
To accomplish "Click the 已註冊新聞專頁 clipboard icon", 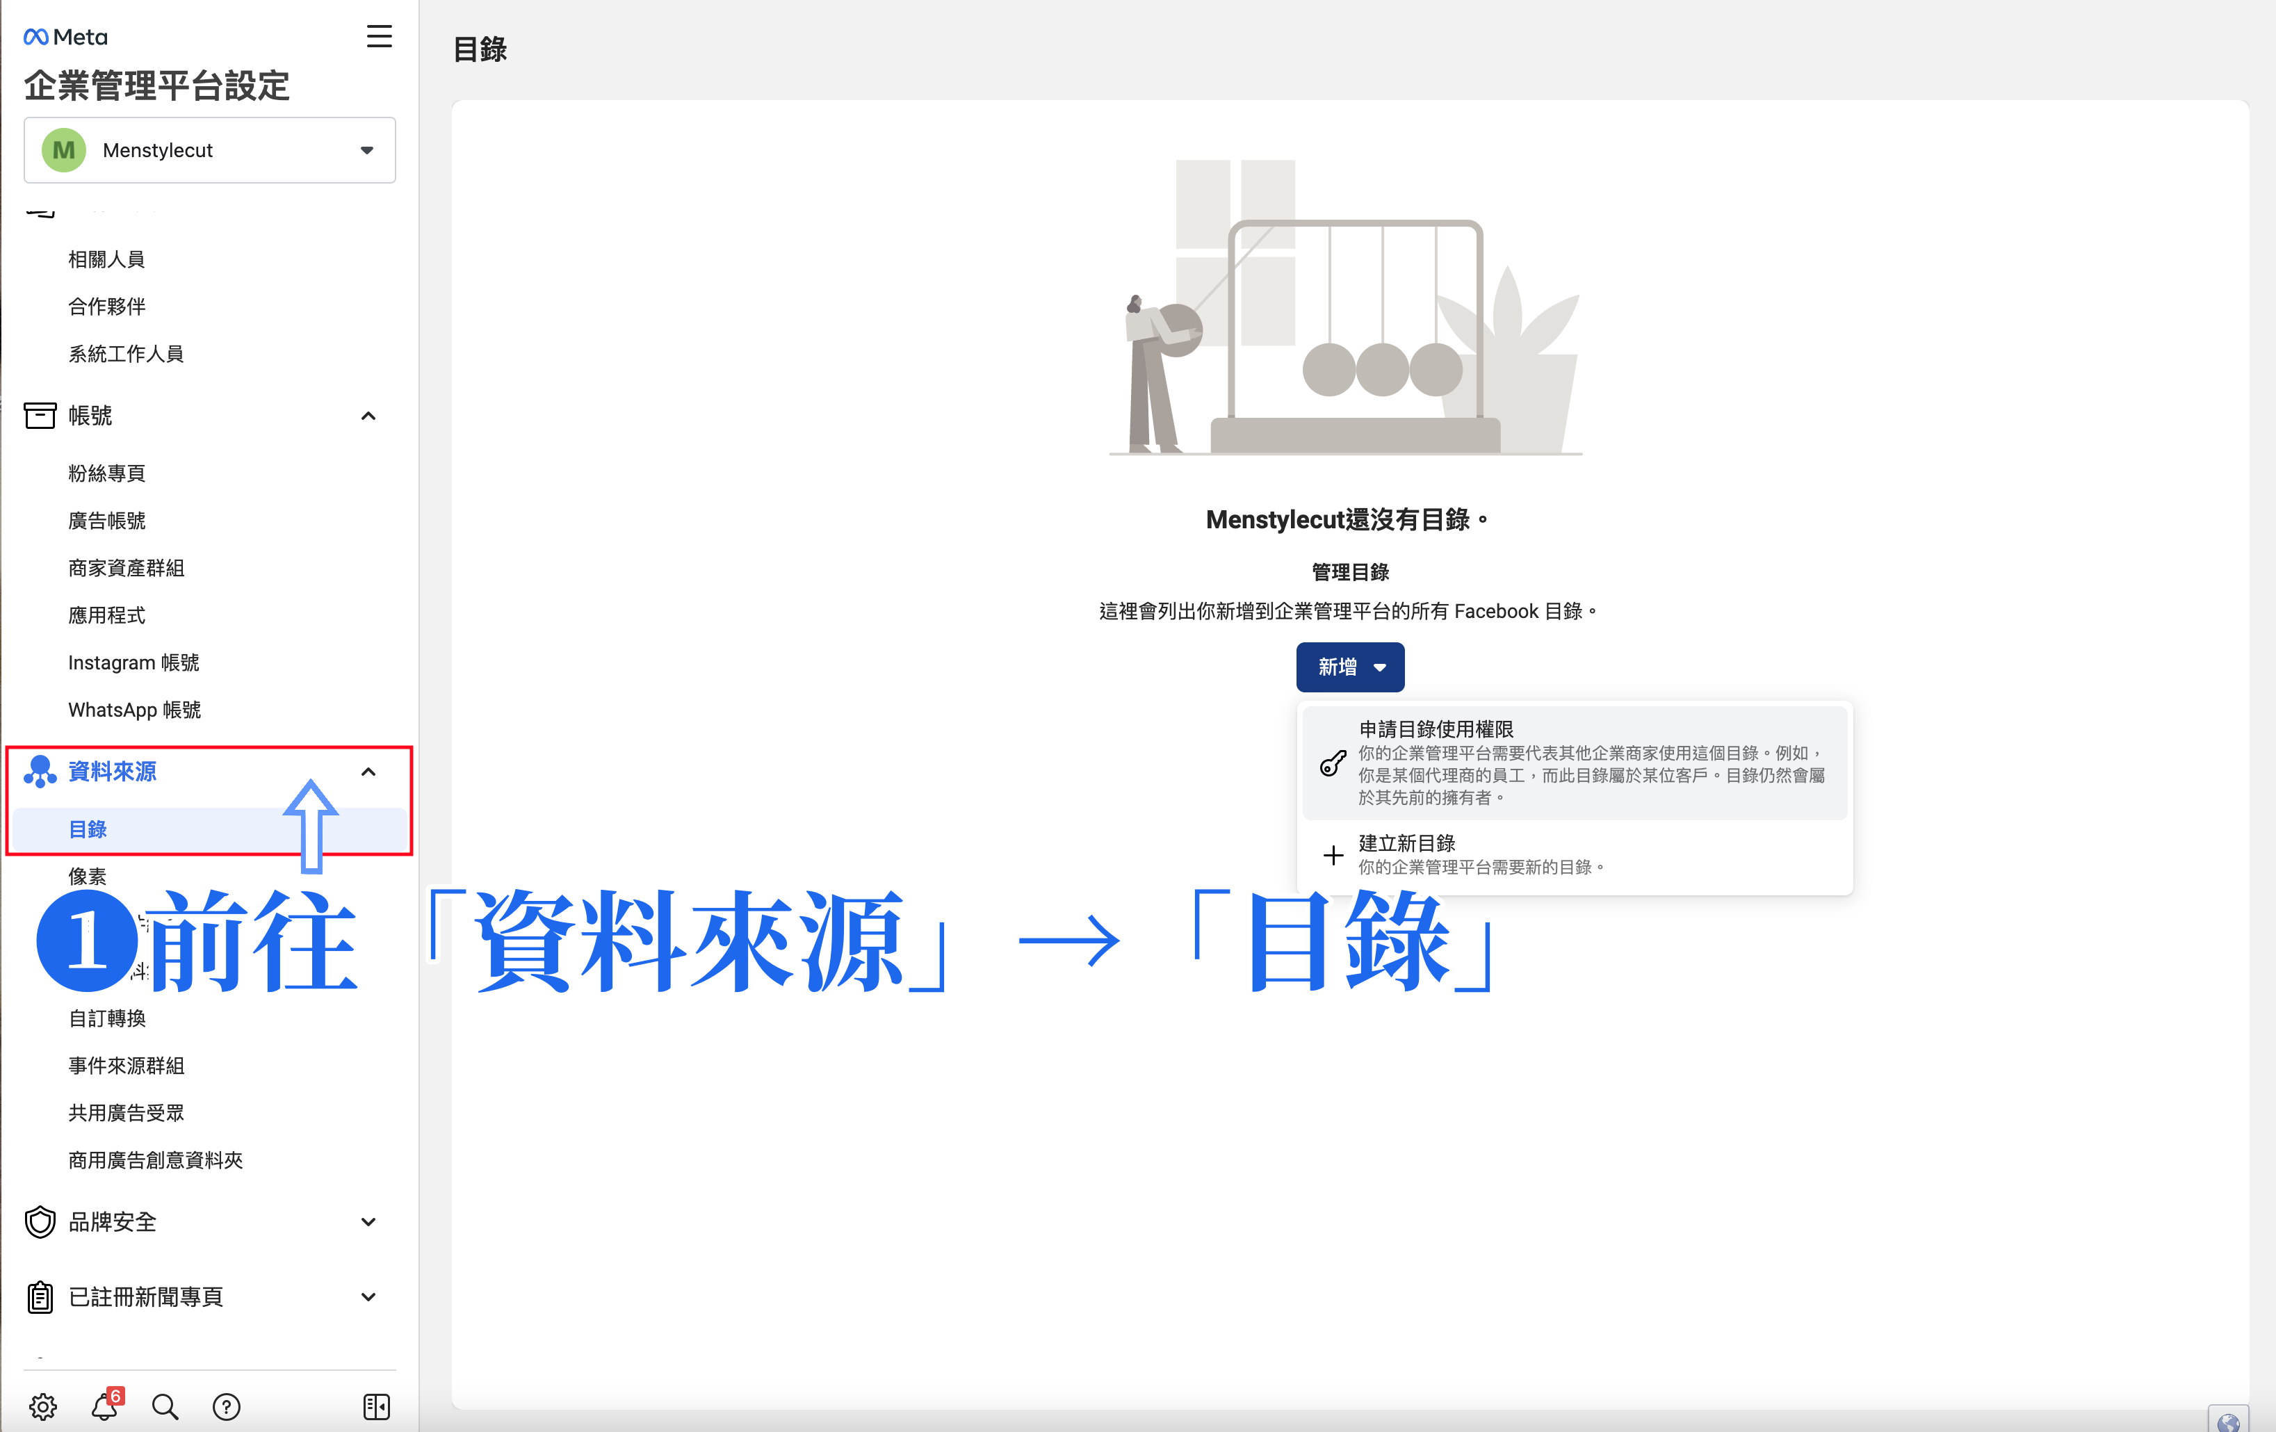I will pos(40,1297).
